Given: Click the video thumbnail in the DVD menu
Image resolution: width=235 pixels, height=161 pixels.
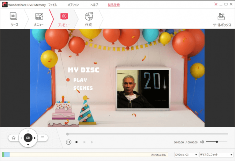Looking at the screenshot, I should click(x=143, y=89).
